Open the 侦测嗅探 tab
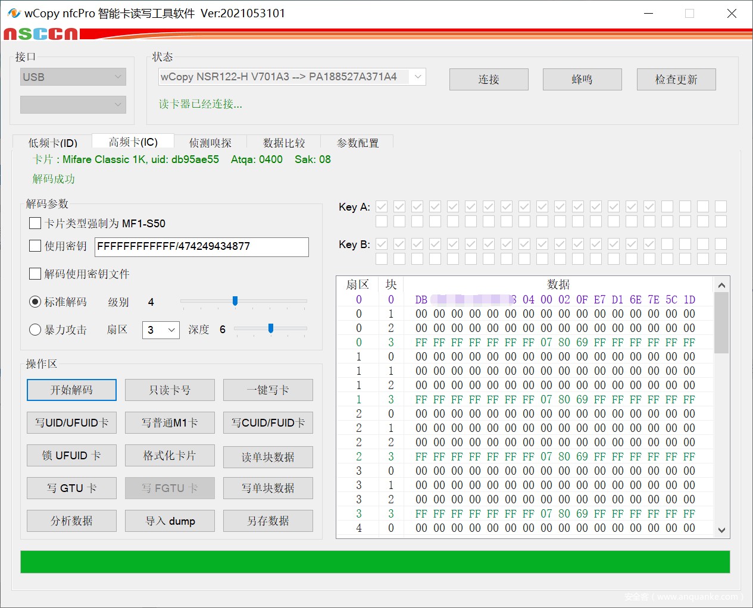The height and width of the screenshot is (608, 753). tap(210, 143)
